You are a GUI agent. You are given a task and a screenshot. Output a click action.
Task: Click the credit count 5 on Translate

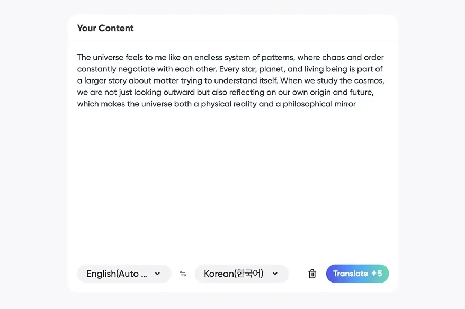(x=380, y=274)
